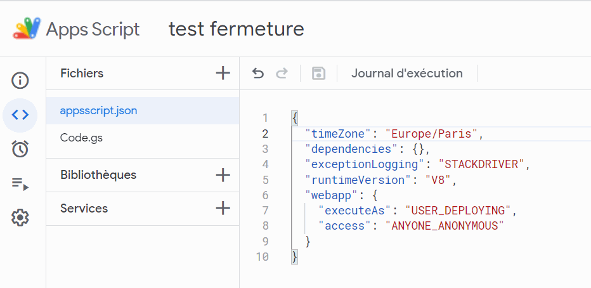Rename project title test fermeture
The height and width of the screenshot is (288, 591).
(236, 29)
